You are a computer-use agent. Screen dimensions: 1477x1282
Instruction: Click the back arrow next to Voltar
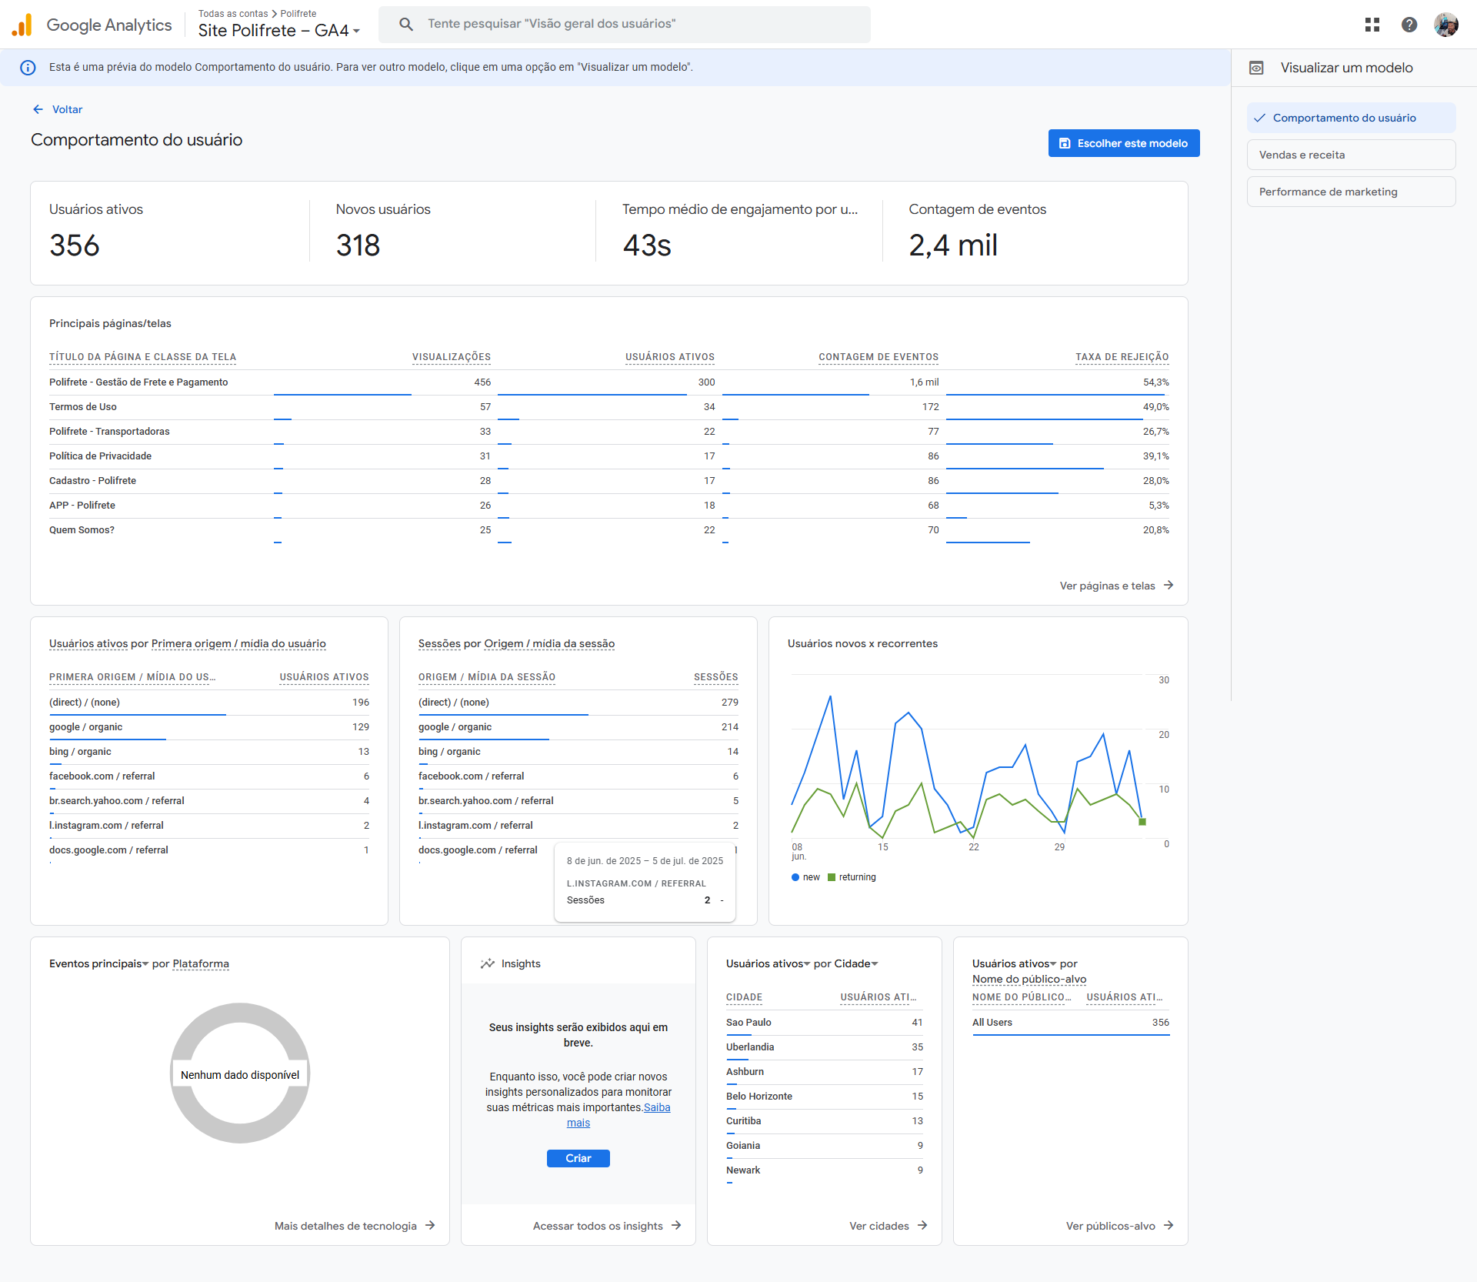[x=38, y=109]
